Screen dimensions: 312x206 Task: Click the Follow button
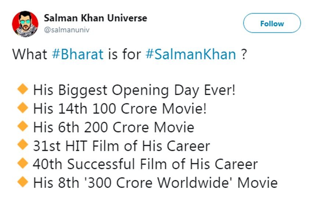coord(272,24)
